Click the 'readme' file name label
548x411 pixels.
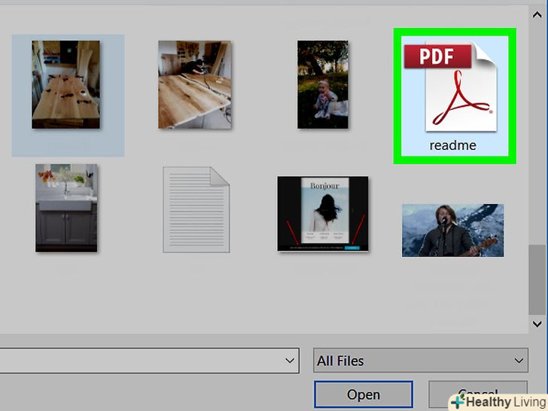(452, 145)
